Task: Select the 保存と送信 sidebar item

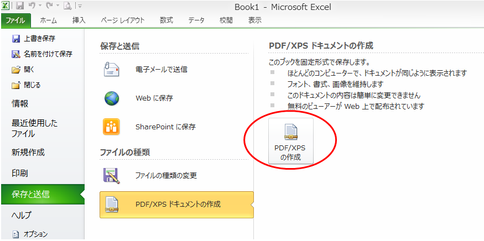Action: pyautogui.click(x=43, y=194)
